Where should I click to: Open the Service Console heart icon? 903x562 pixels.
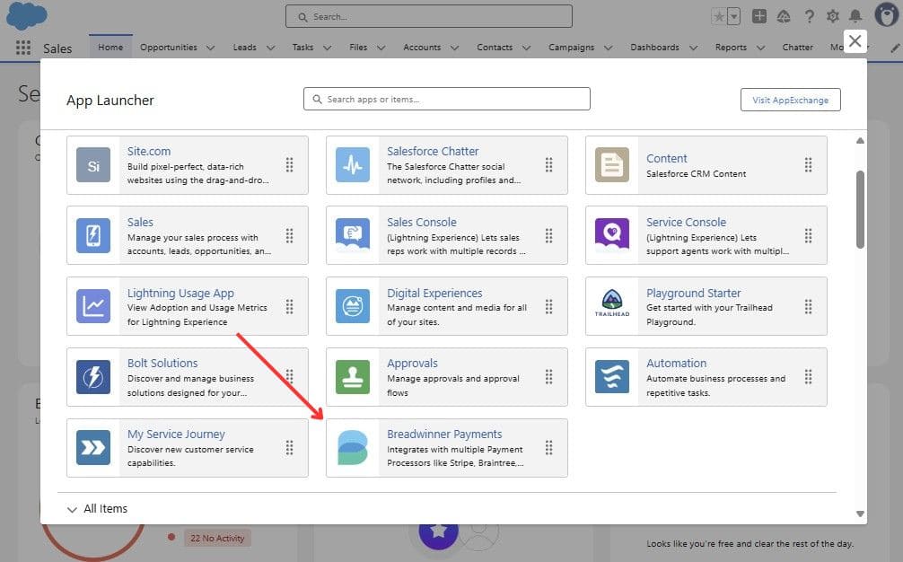tap(612, 235)
